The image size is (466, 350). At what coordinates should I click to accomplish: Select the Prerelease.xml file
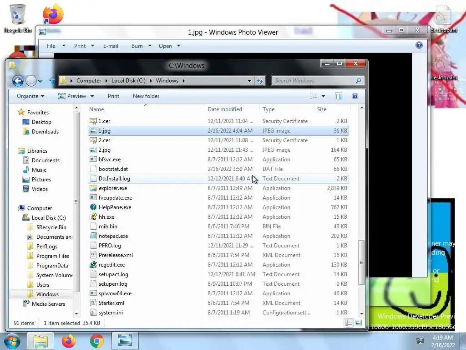[218, 255]
